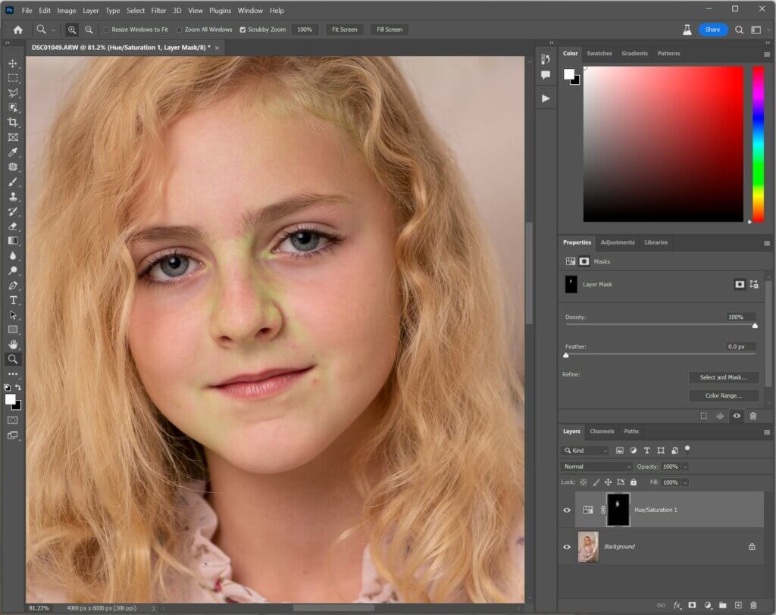Toggle visibility of Hue/Saturation 1 layer
This screenshot has width=776, height=615.
tap(567, 510)
